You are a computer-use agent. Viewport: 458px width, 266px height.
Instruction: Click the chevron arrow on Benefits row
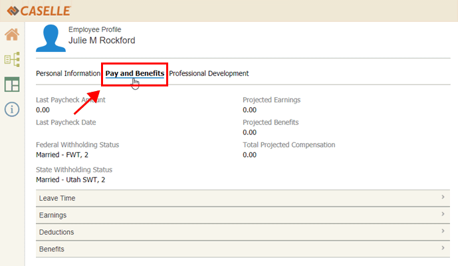click(443, 249)
